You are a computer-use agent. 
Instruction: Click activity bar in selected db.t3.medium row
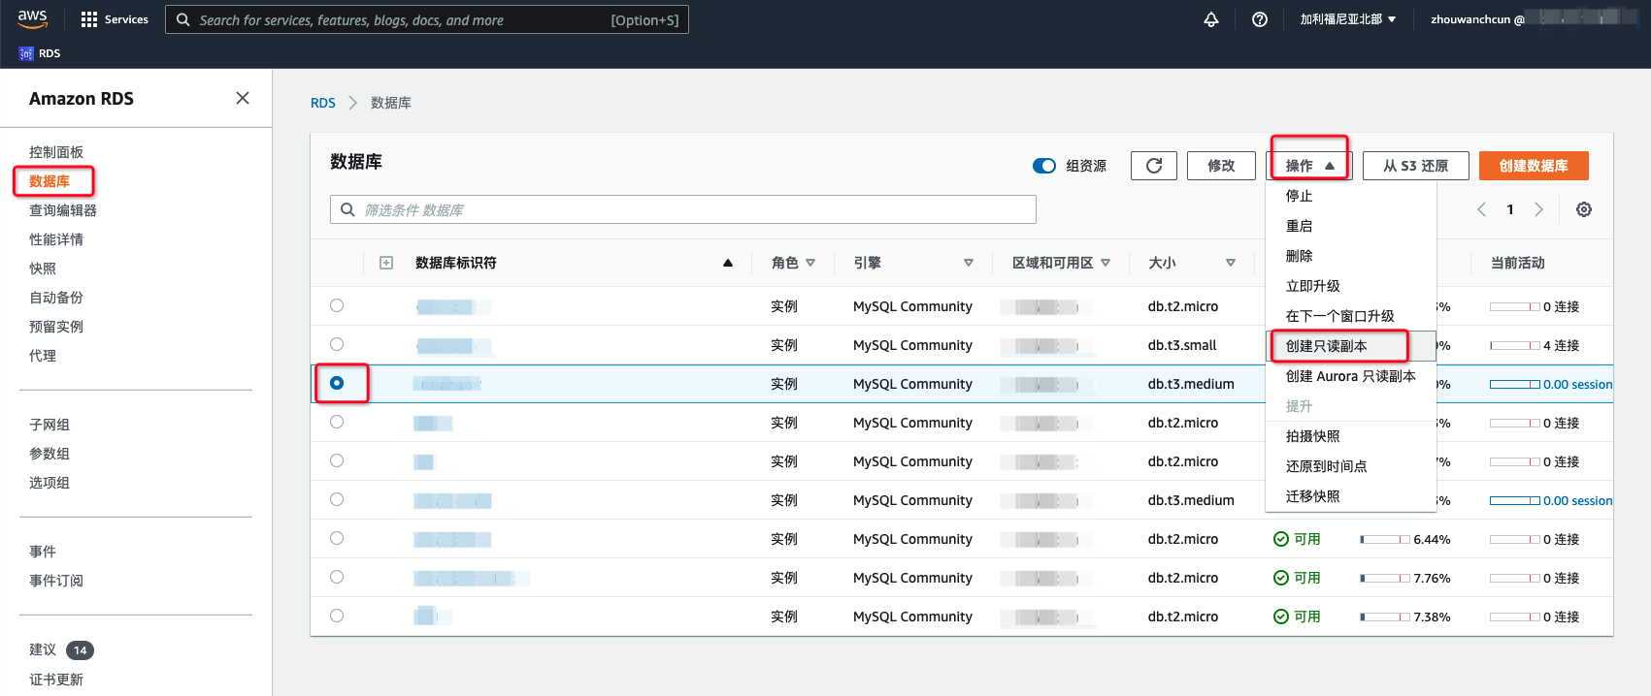1515,384
